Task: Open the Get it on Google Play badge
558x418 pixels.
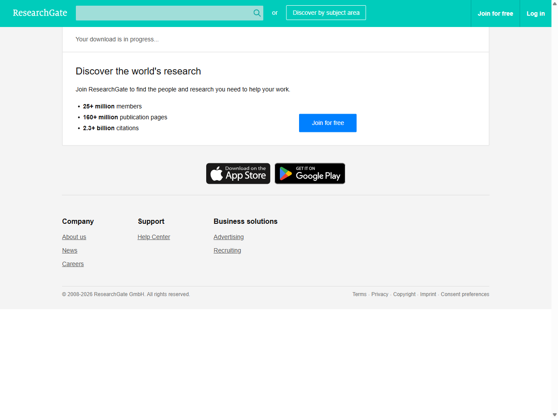Action: coord(310,174)
